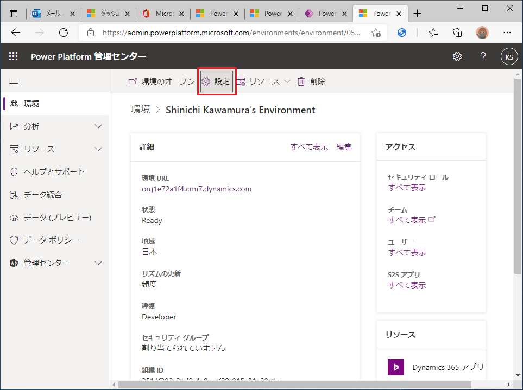Open the help question mark icon
Image resolution: width=523 pixels, height=390 pixels.
483,56
